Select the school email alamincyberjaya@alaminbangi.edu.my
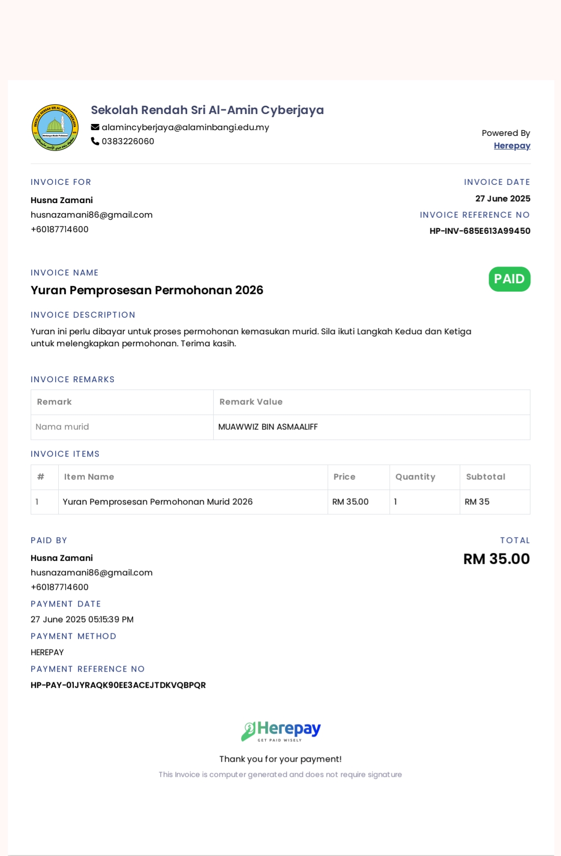The image size is (561, 856). (x=186, y=127)
